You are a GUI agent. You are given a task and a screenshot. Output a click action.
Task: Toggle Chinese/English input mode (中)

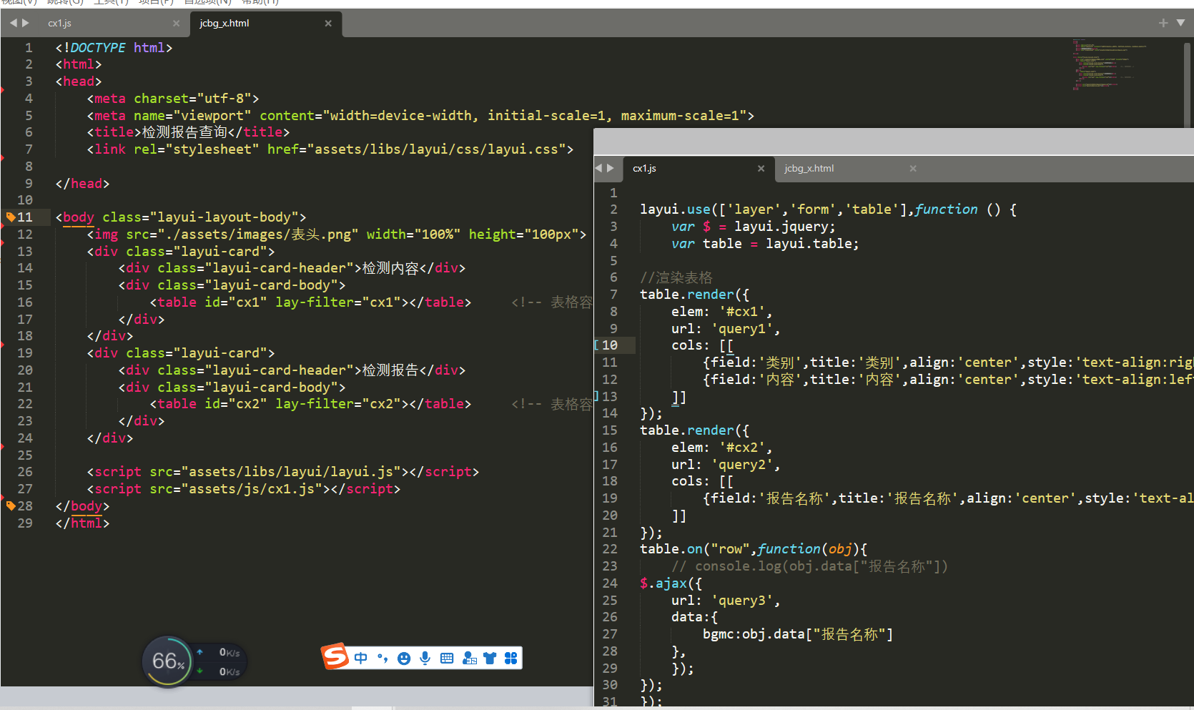point(361,658)
